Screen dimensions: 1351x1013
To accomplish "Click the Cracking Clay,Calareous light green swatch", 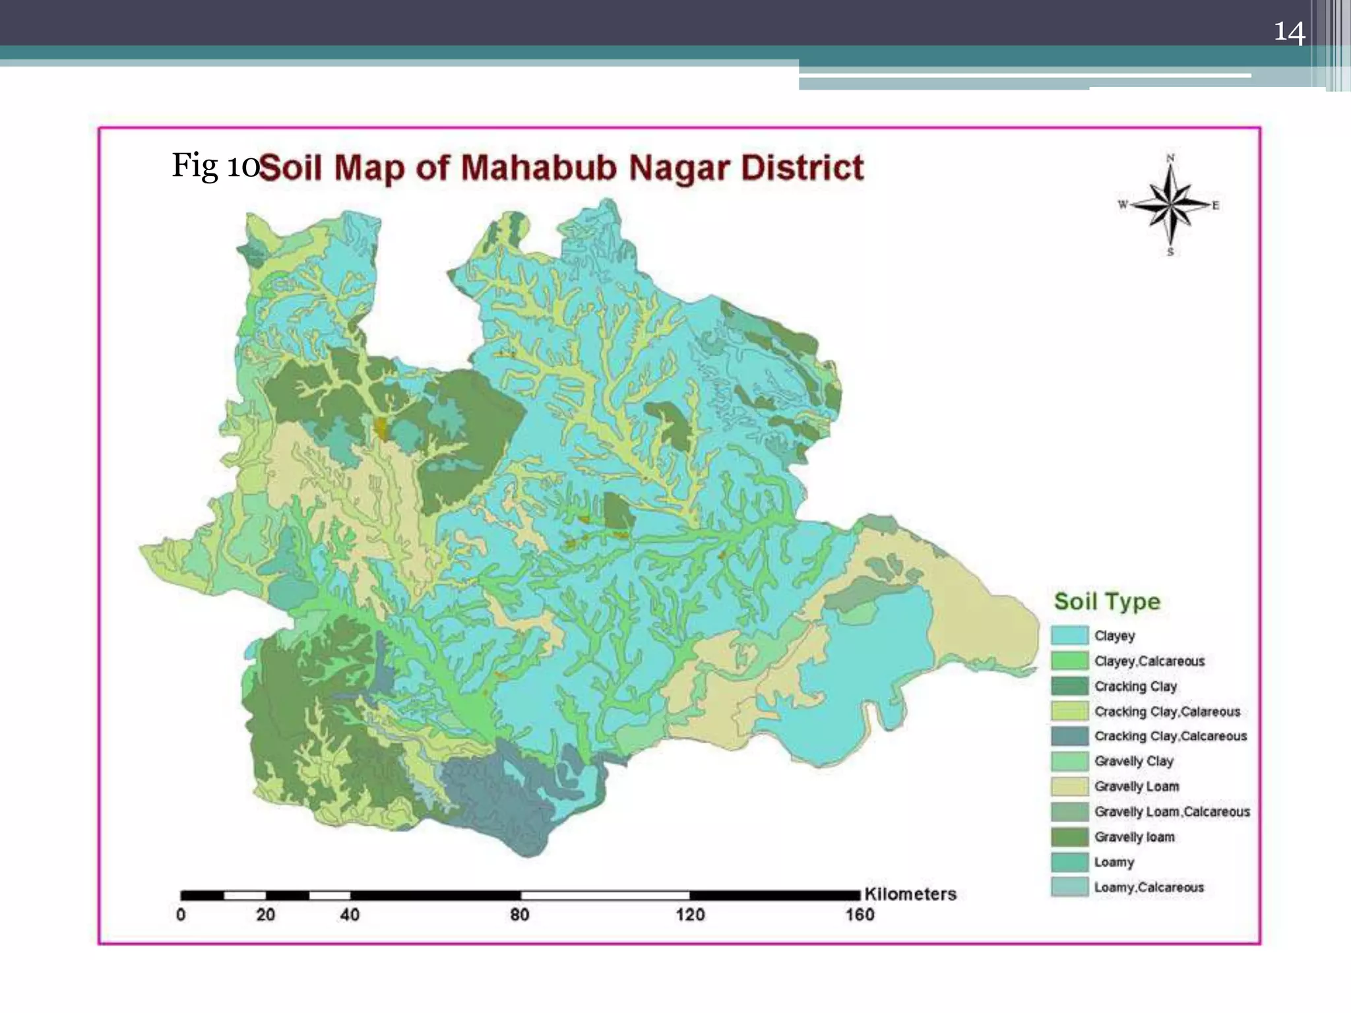I will (1069, 711).
